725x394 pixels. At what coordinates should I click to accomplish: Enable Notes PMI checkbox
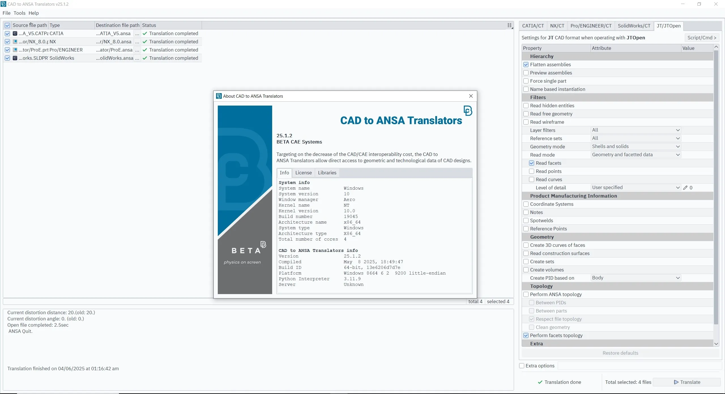click(526, 212)
